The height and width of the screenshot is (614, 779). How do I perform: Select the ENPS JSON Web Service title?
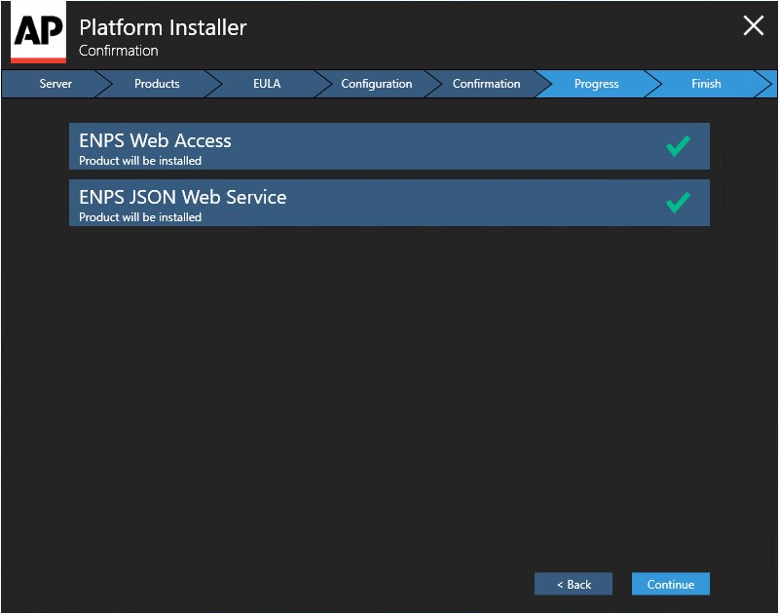coord(183,198)
